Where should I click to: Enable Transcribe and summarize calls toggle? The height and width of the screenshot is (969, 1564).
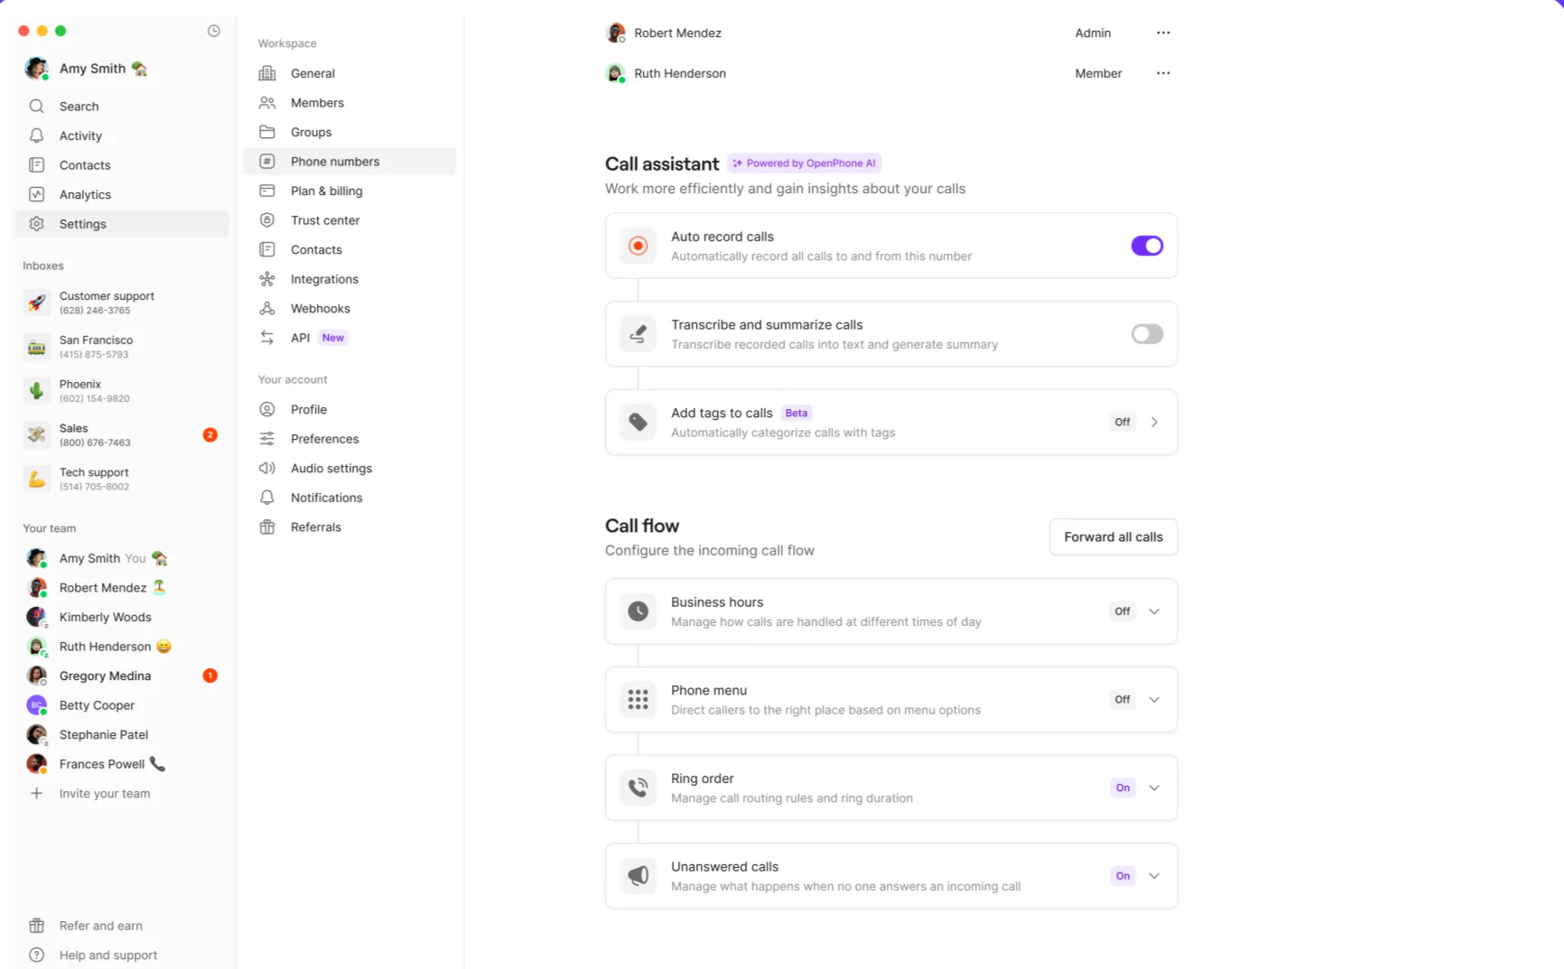pyautogui.click(x=1147, y=334)
